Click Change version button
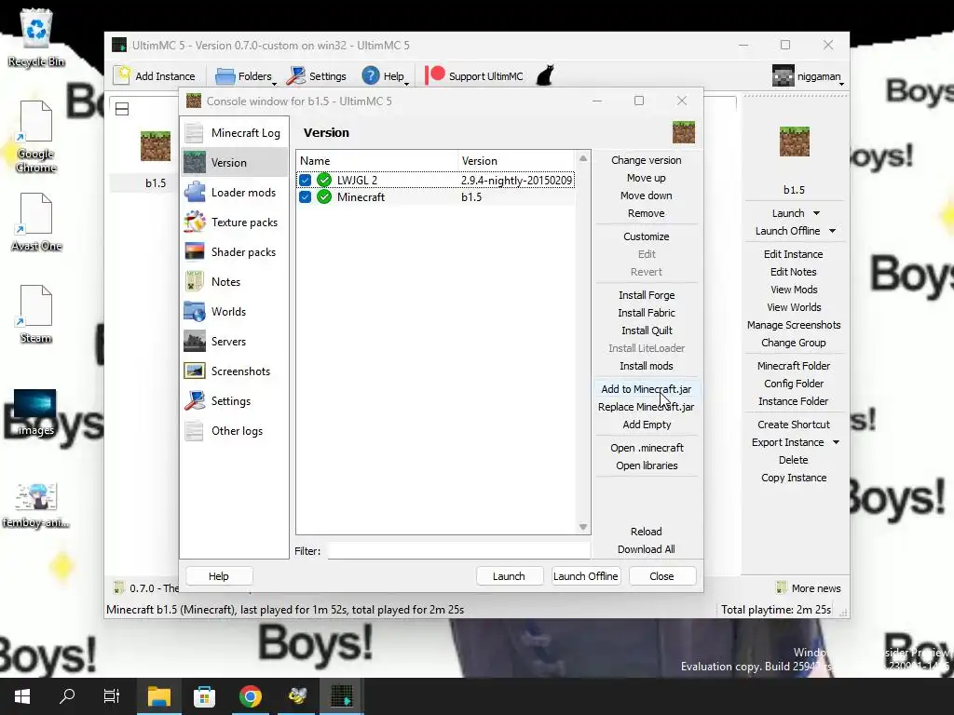Viewport: 954px width, 715px height. (647, 160)
